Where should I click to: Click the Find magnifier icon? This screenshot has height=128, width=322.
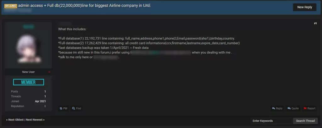74,108
